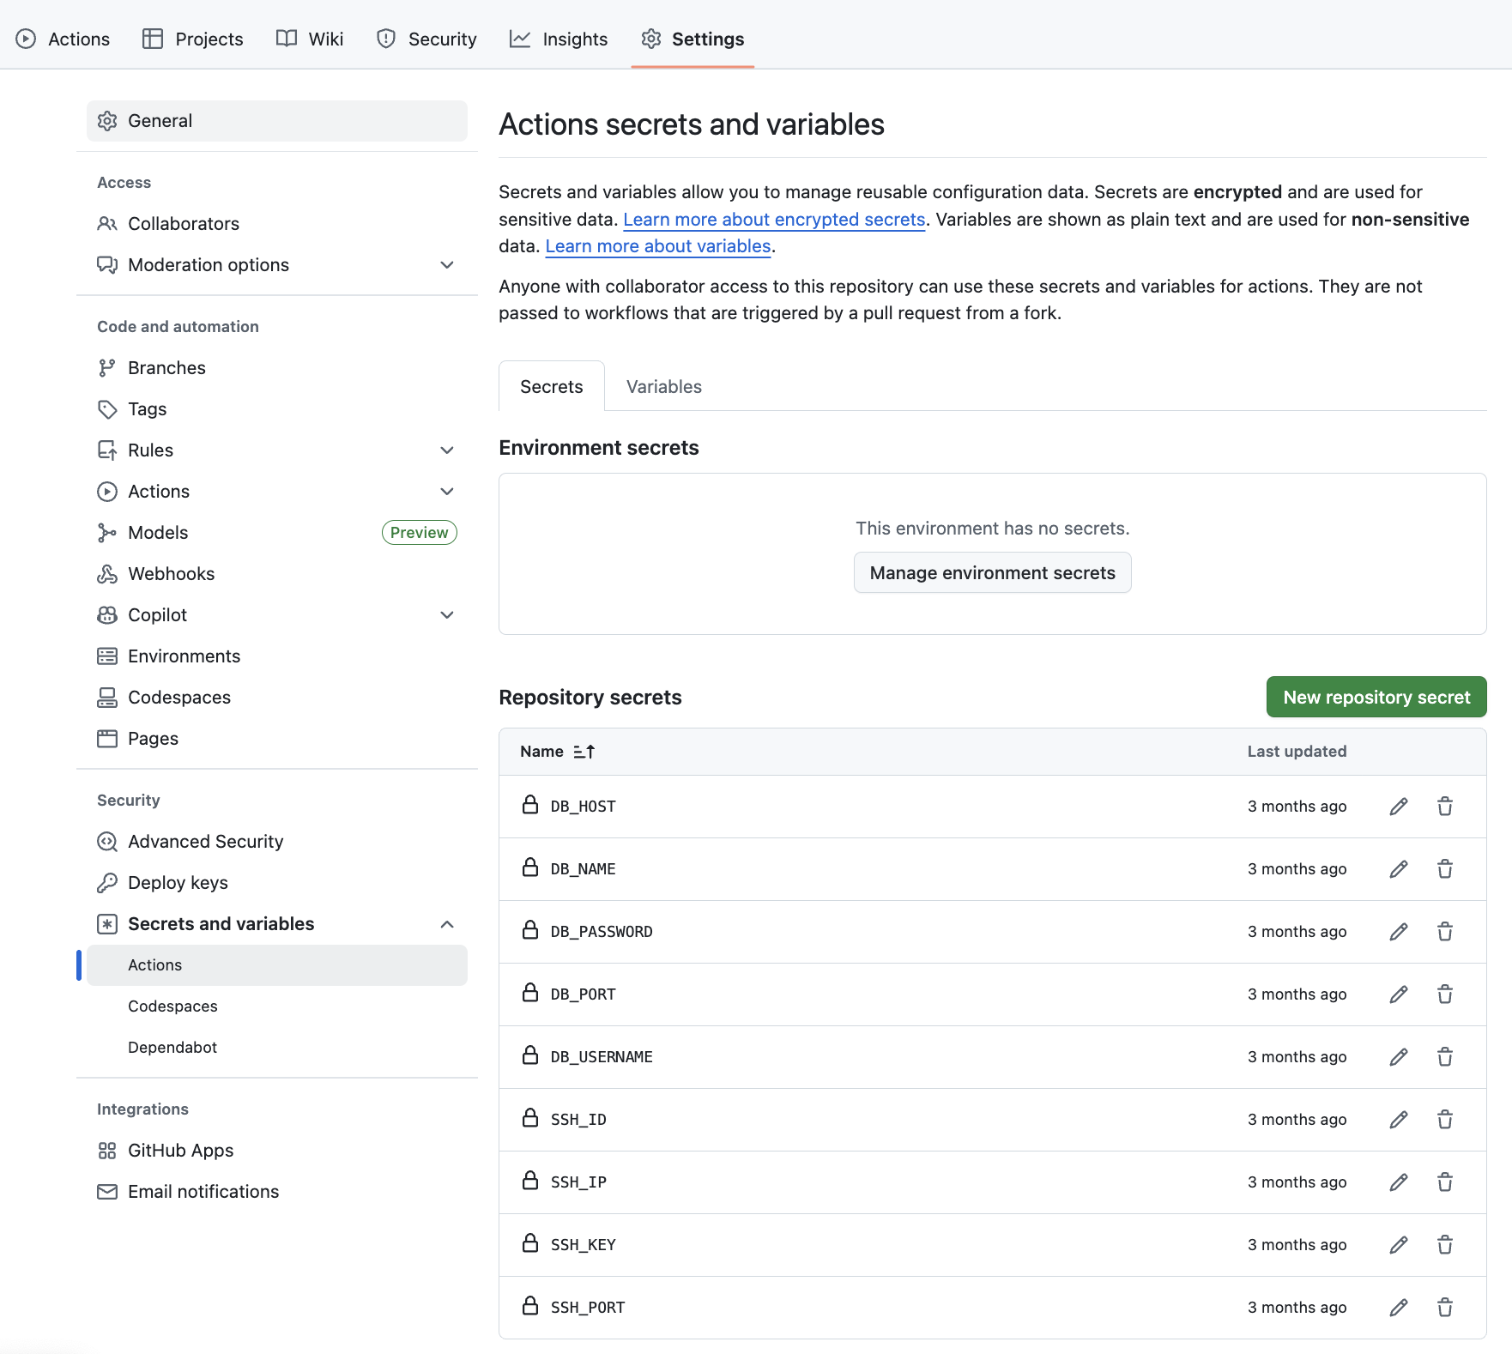Open GitHub Apps integrations page

pyautogui.click(x=277, y=1151)
